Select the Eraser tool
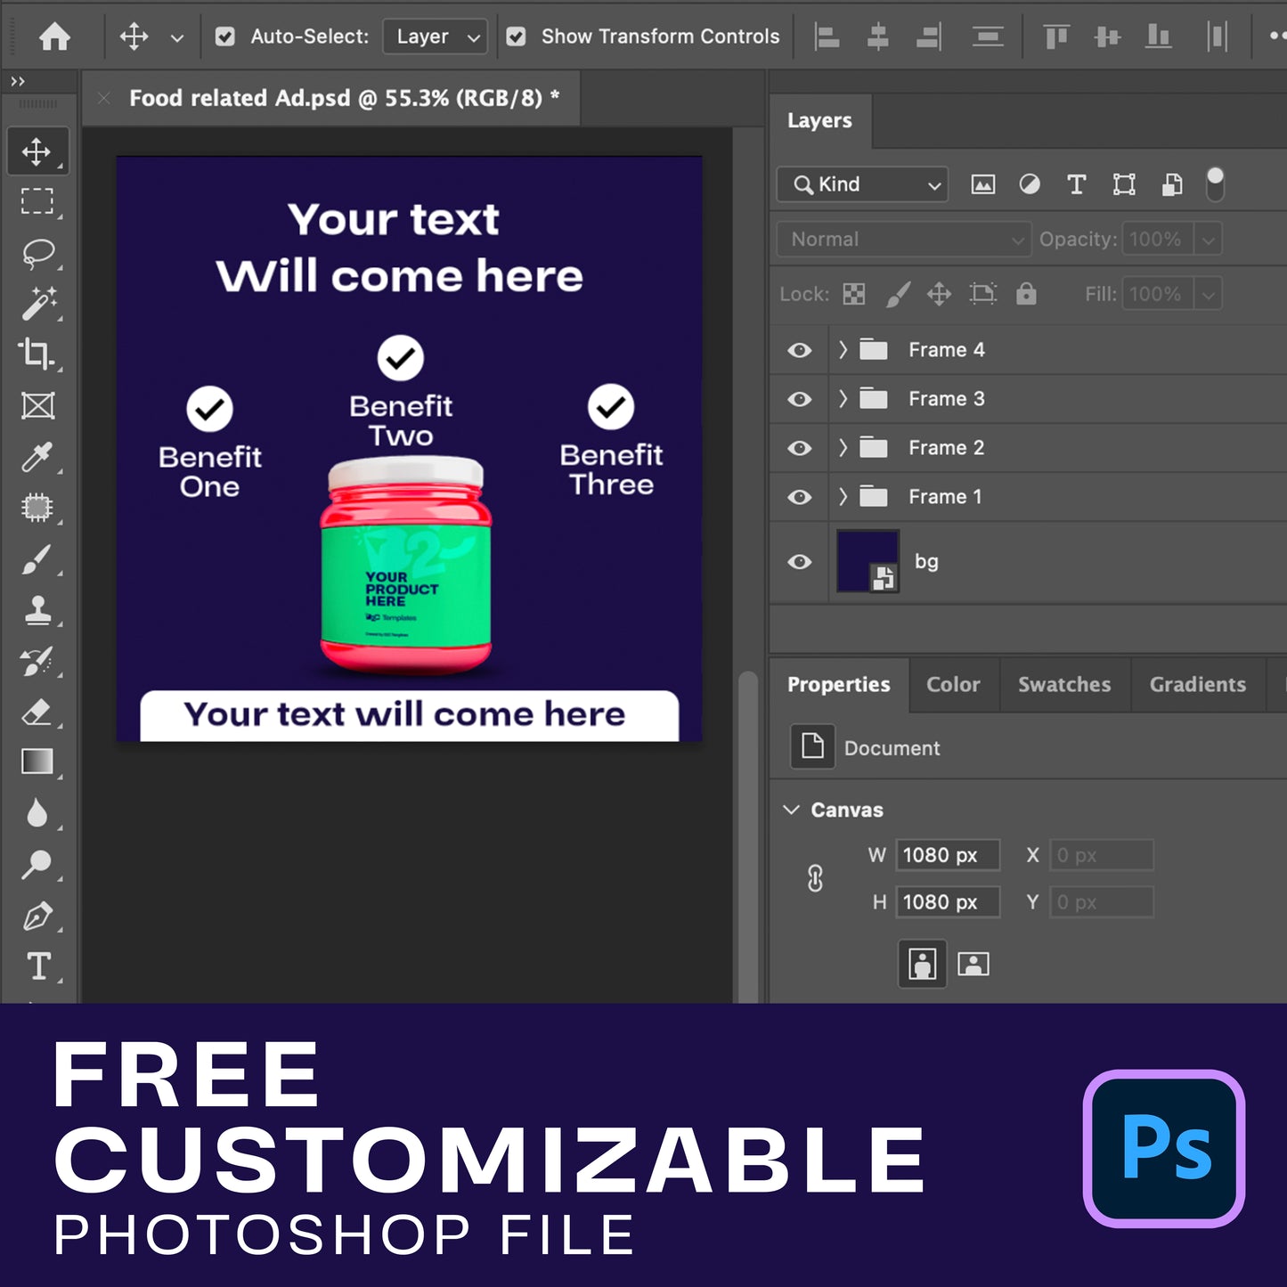 tap(37, 712)
